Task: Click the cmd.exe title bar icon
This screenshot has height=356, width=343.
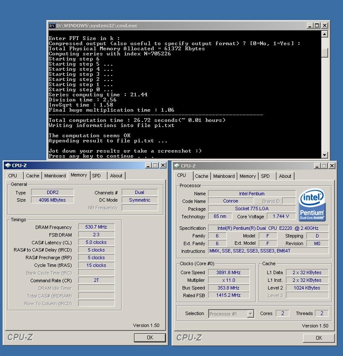Action: [x=52, y=26]
